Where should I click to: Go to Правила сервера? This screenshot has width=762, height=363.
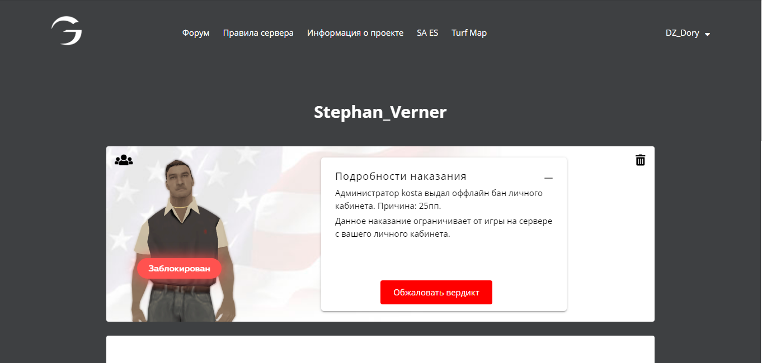258,33
